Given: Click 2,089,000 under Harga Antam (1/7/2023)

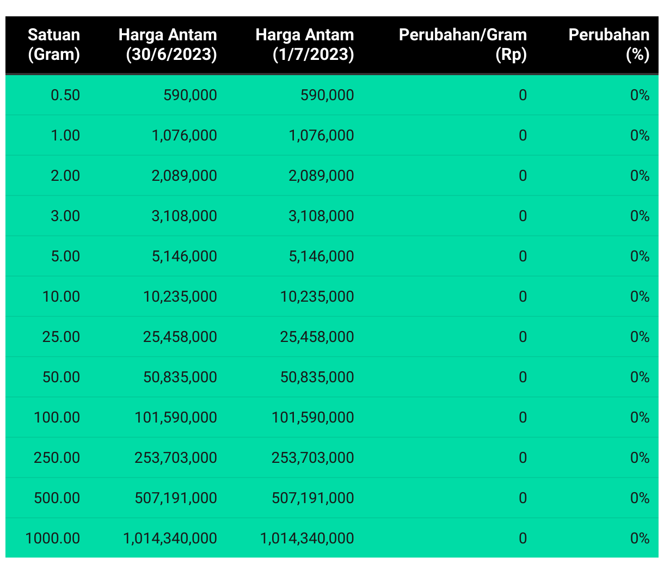Looking at the screenshot, I should click(322, 176).
